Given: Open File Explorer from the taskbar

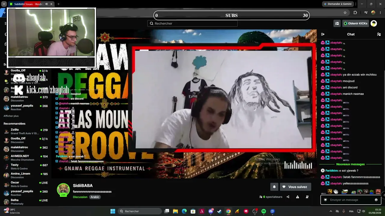Looking at the screenshot, I should (x=175, y=211).
